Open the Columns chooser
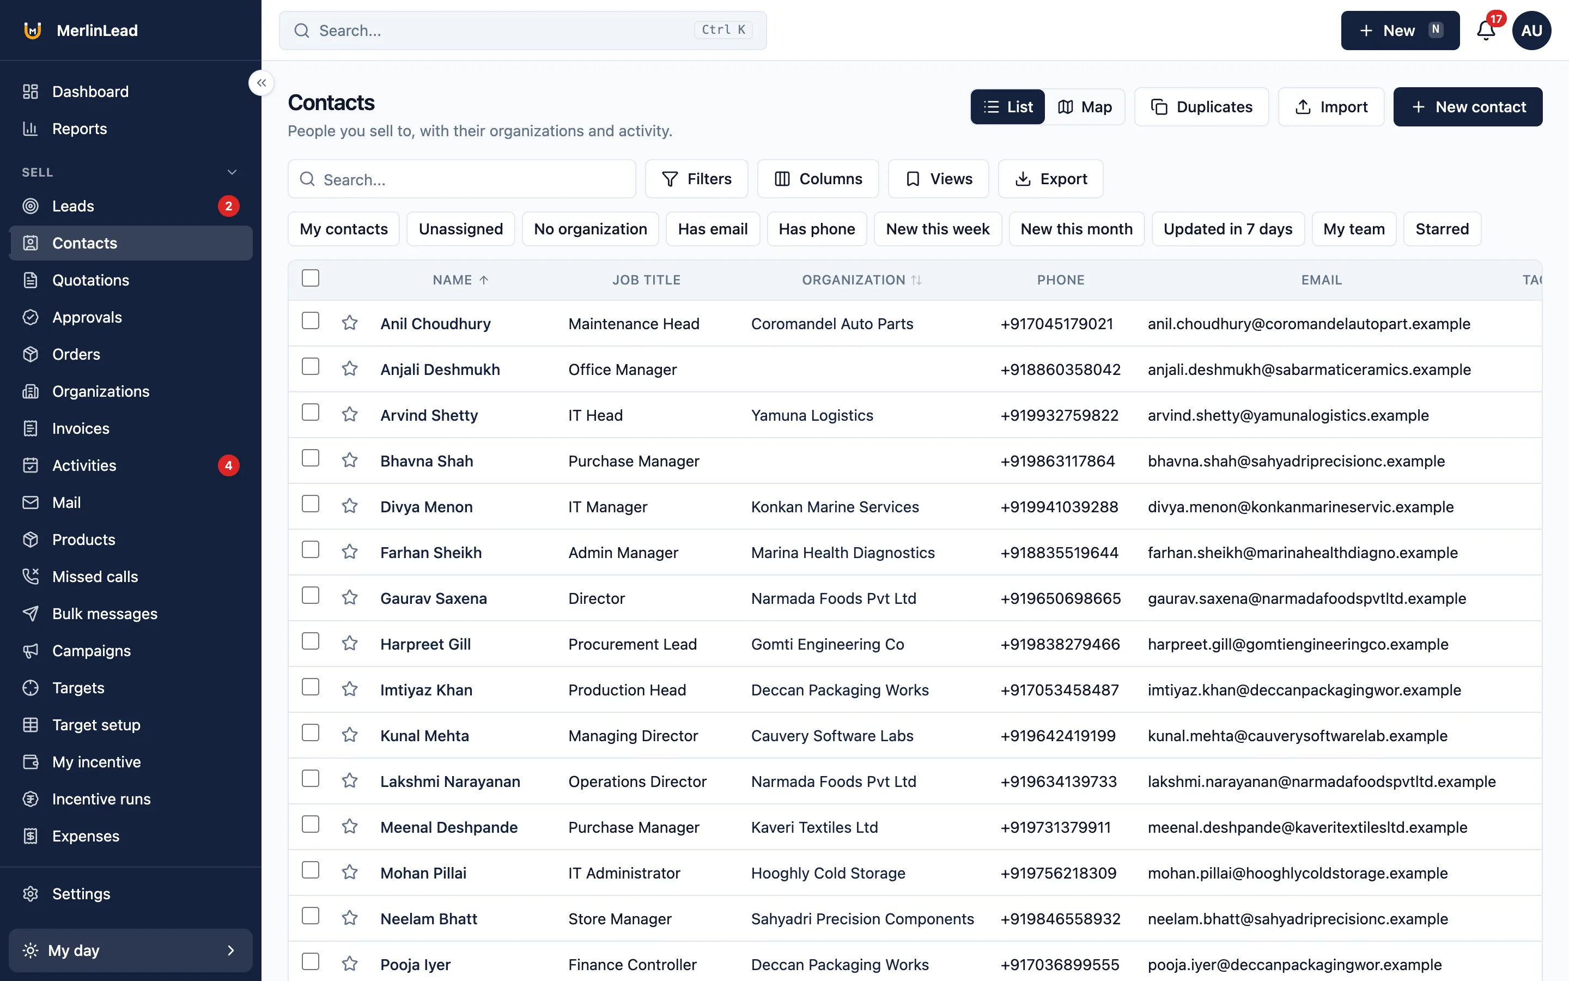The width and height of the screenshot is (1569, 981). click(x=818, y=179)
